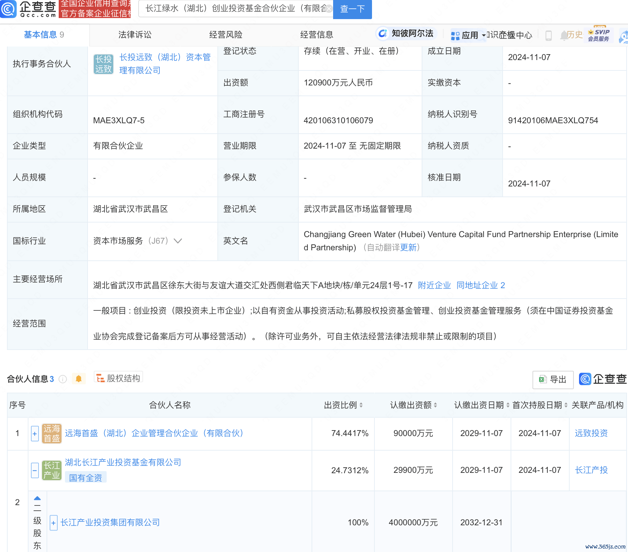This screenshot has height=552, width=628.
Task: Select the 91420106MAE3XLQ754 taxpayer ID
Action: coord(553,120)
